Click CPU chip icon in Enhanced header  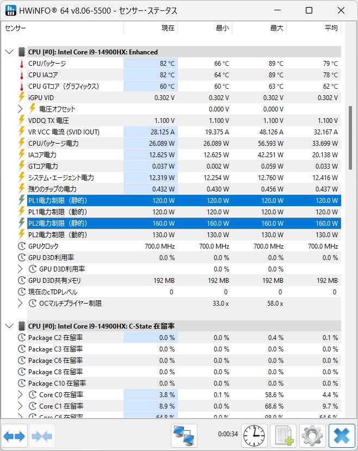tap(22, 52)
